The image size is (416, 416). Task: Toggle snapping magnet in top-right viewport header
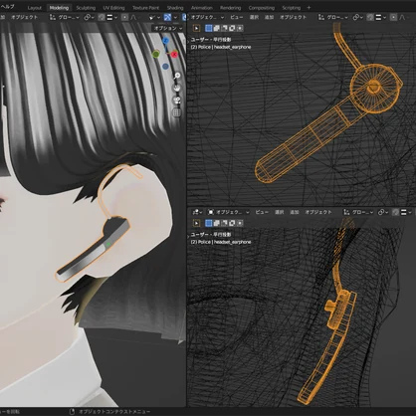click(370, 17)
